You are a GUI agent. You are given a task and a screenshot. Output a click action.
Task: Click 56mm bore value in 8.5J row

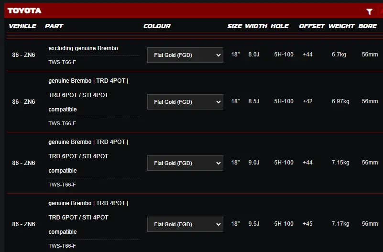[370, 101]
